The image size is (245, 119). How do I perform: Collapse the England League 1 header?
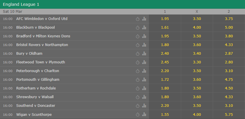click(x=123, y=4)
